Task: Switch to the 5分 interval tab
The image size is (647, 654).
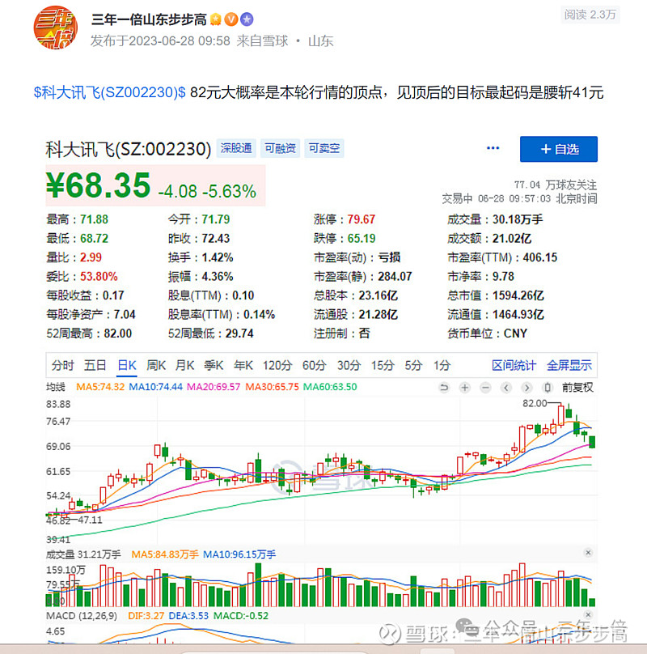Action: pos(413,365)
